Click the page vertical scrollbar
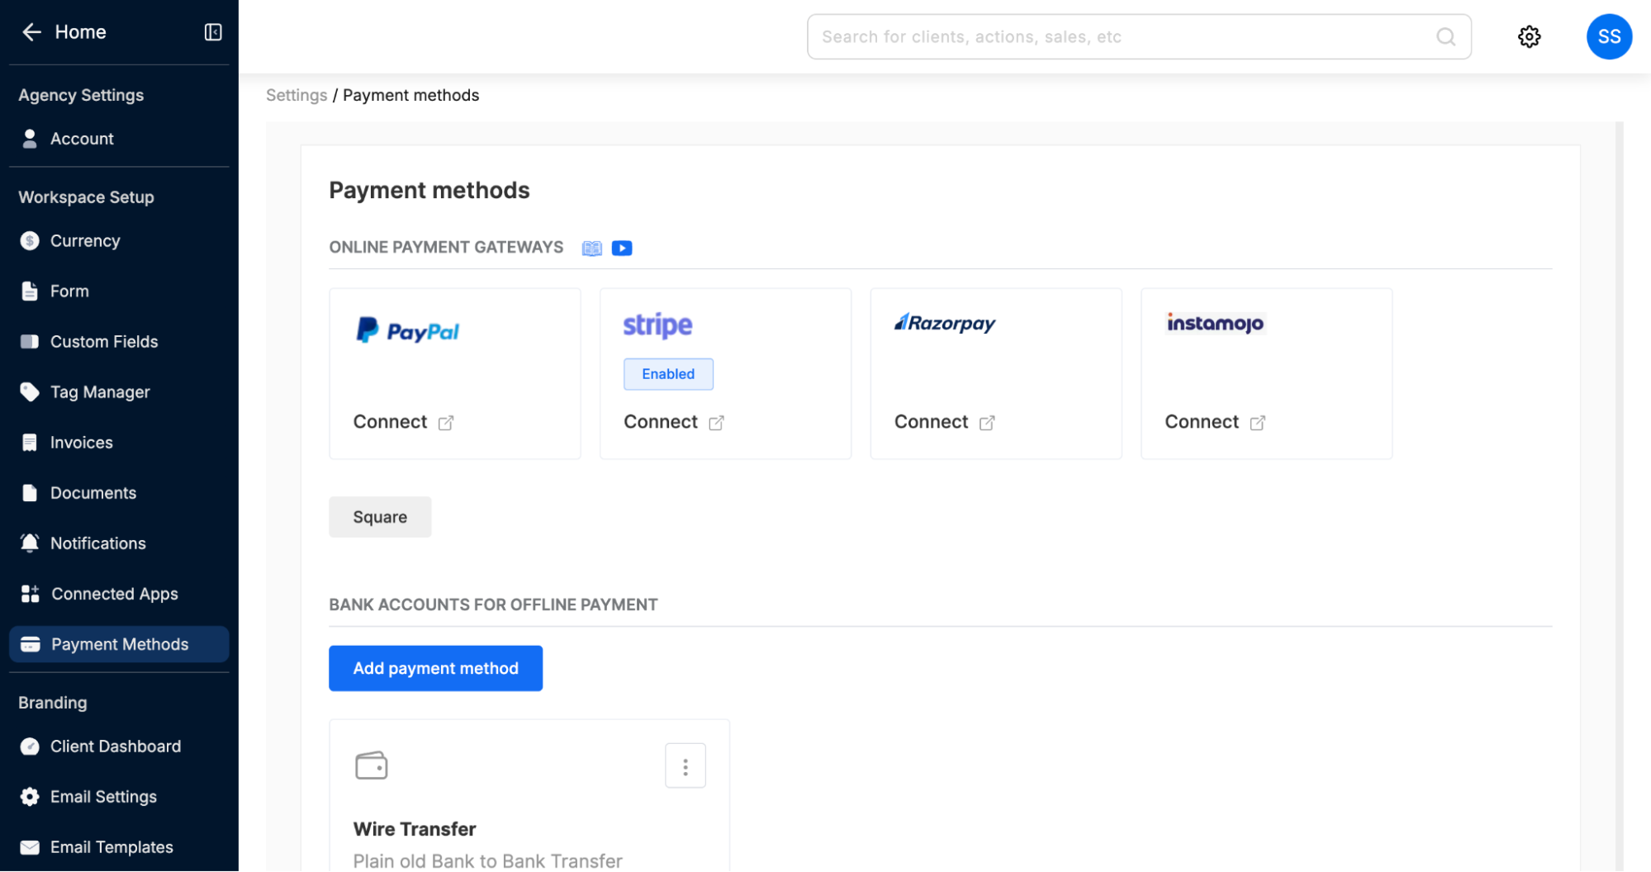The image size is (1651, 872). click(1619, 495)
